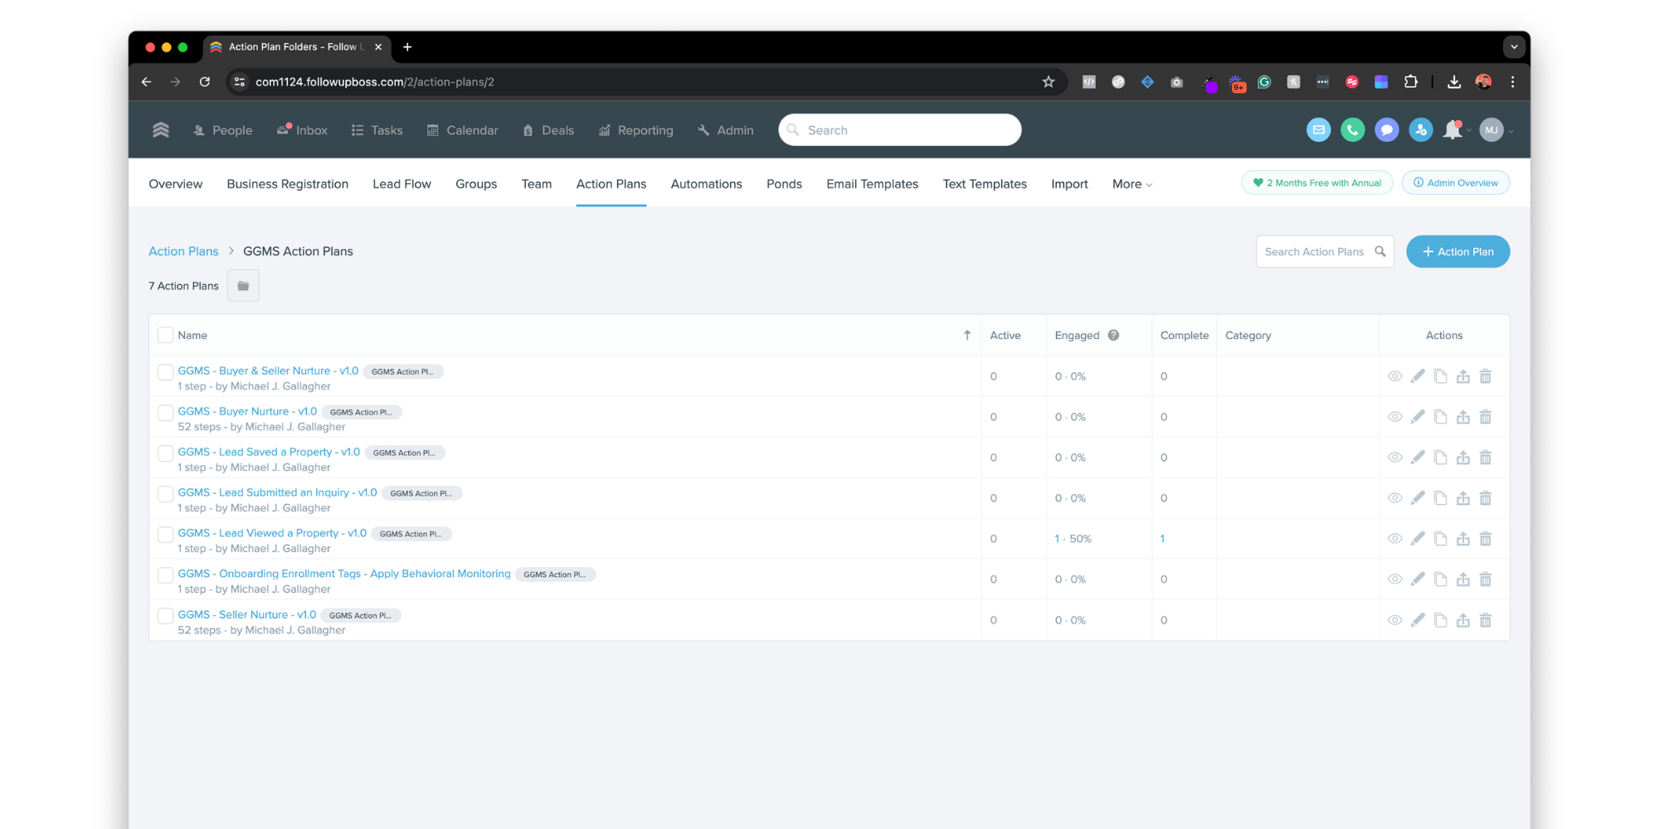Open the email compose icon in header
This screenshot has height=829, width=1659.
coord(1318,130)
